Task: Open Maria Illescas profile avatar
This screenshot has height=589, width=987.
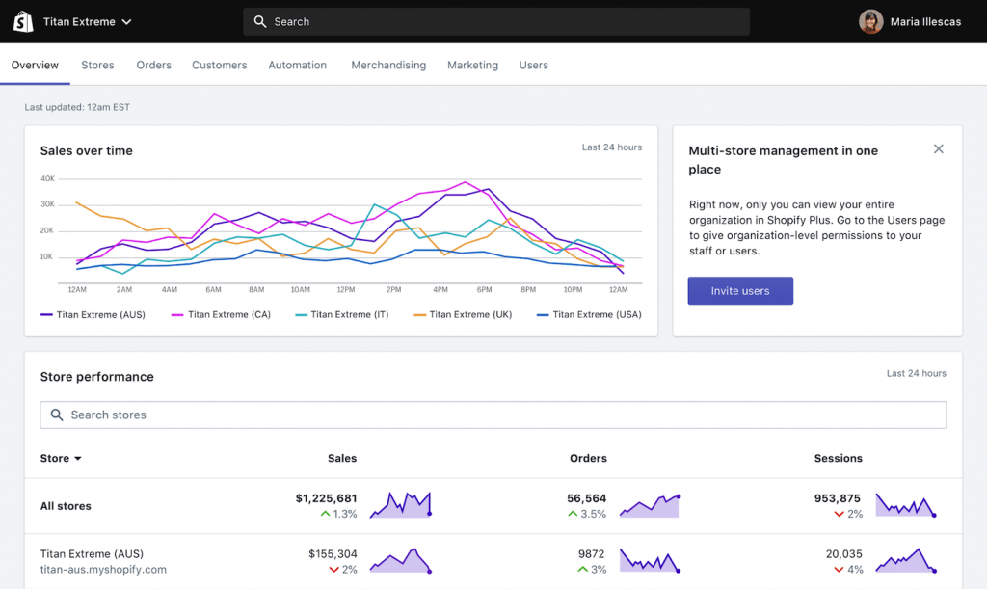Action: coord(870,21)
